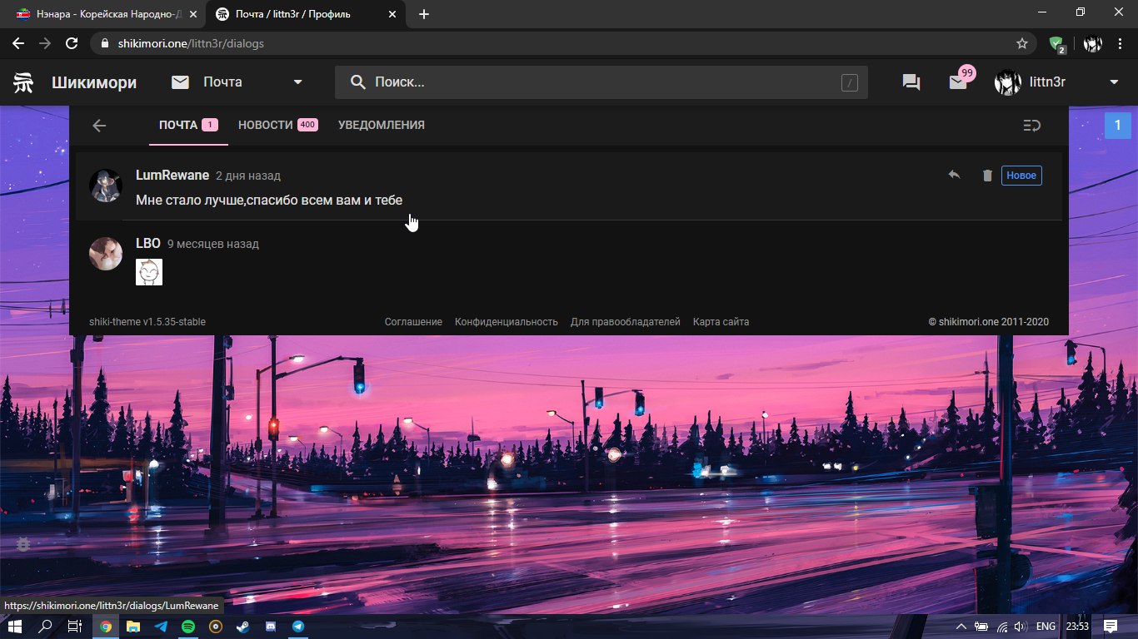Screen dimensions: 1138x639
Task: Switch to the УВЕДОМЛЕНИЯ tab
Action: point(382,125)
